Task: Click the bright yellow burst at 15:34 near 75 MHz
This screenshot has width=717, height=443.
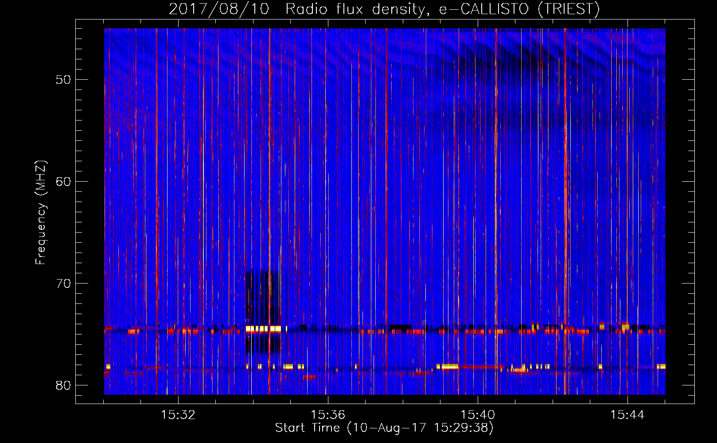Action: click(x=263, y=329)
